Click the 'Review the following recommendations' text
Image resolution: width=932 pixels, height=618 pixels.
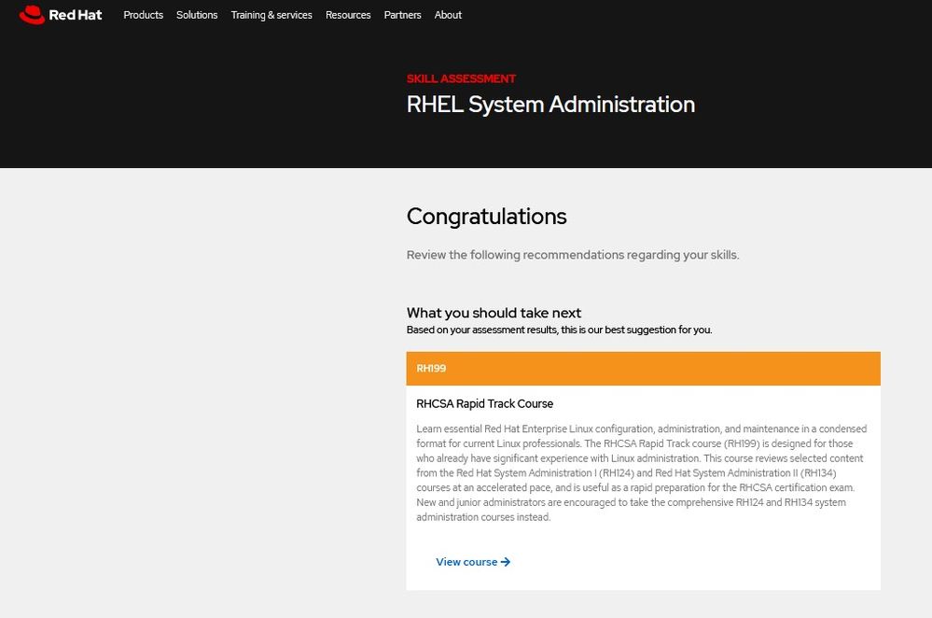[572, 255]
